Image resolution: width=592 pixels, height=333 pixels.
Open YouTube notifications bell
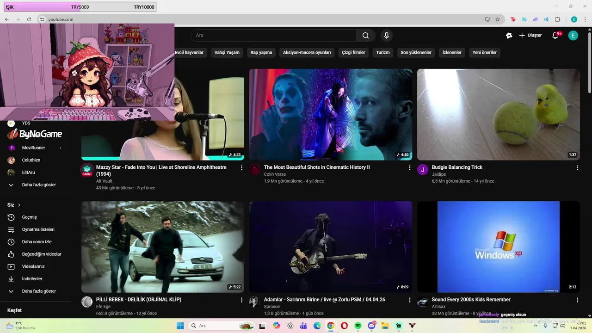[556, 36]
